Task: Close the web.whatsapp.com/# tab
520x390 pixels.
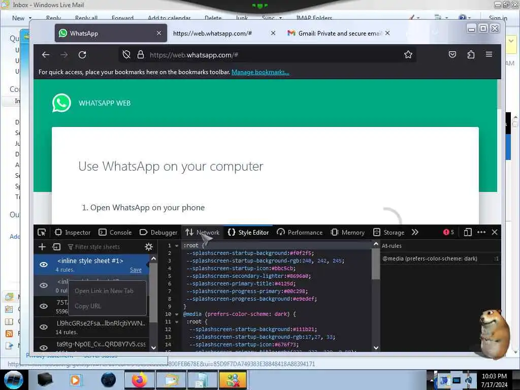Action: pos(273,33)
